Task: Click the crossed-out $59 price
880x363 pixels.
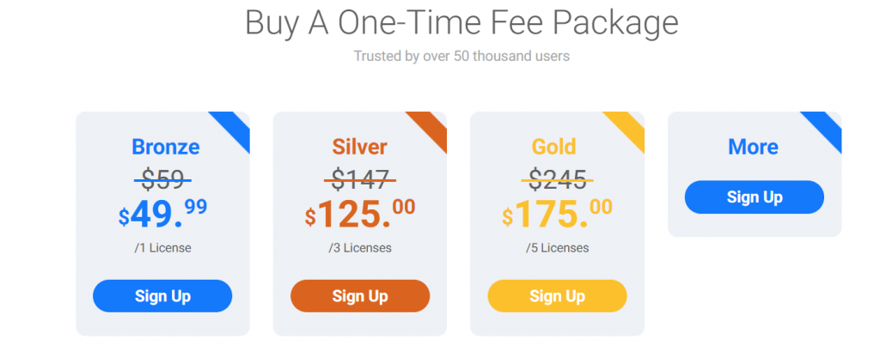Action: point(162,180)
